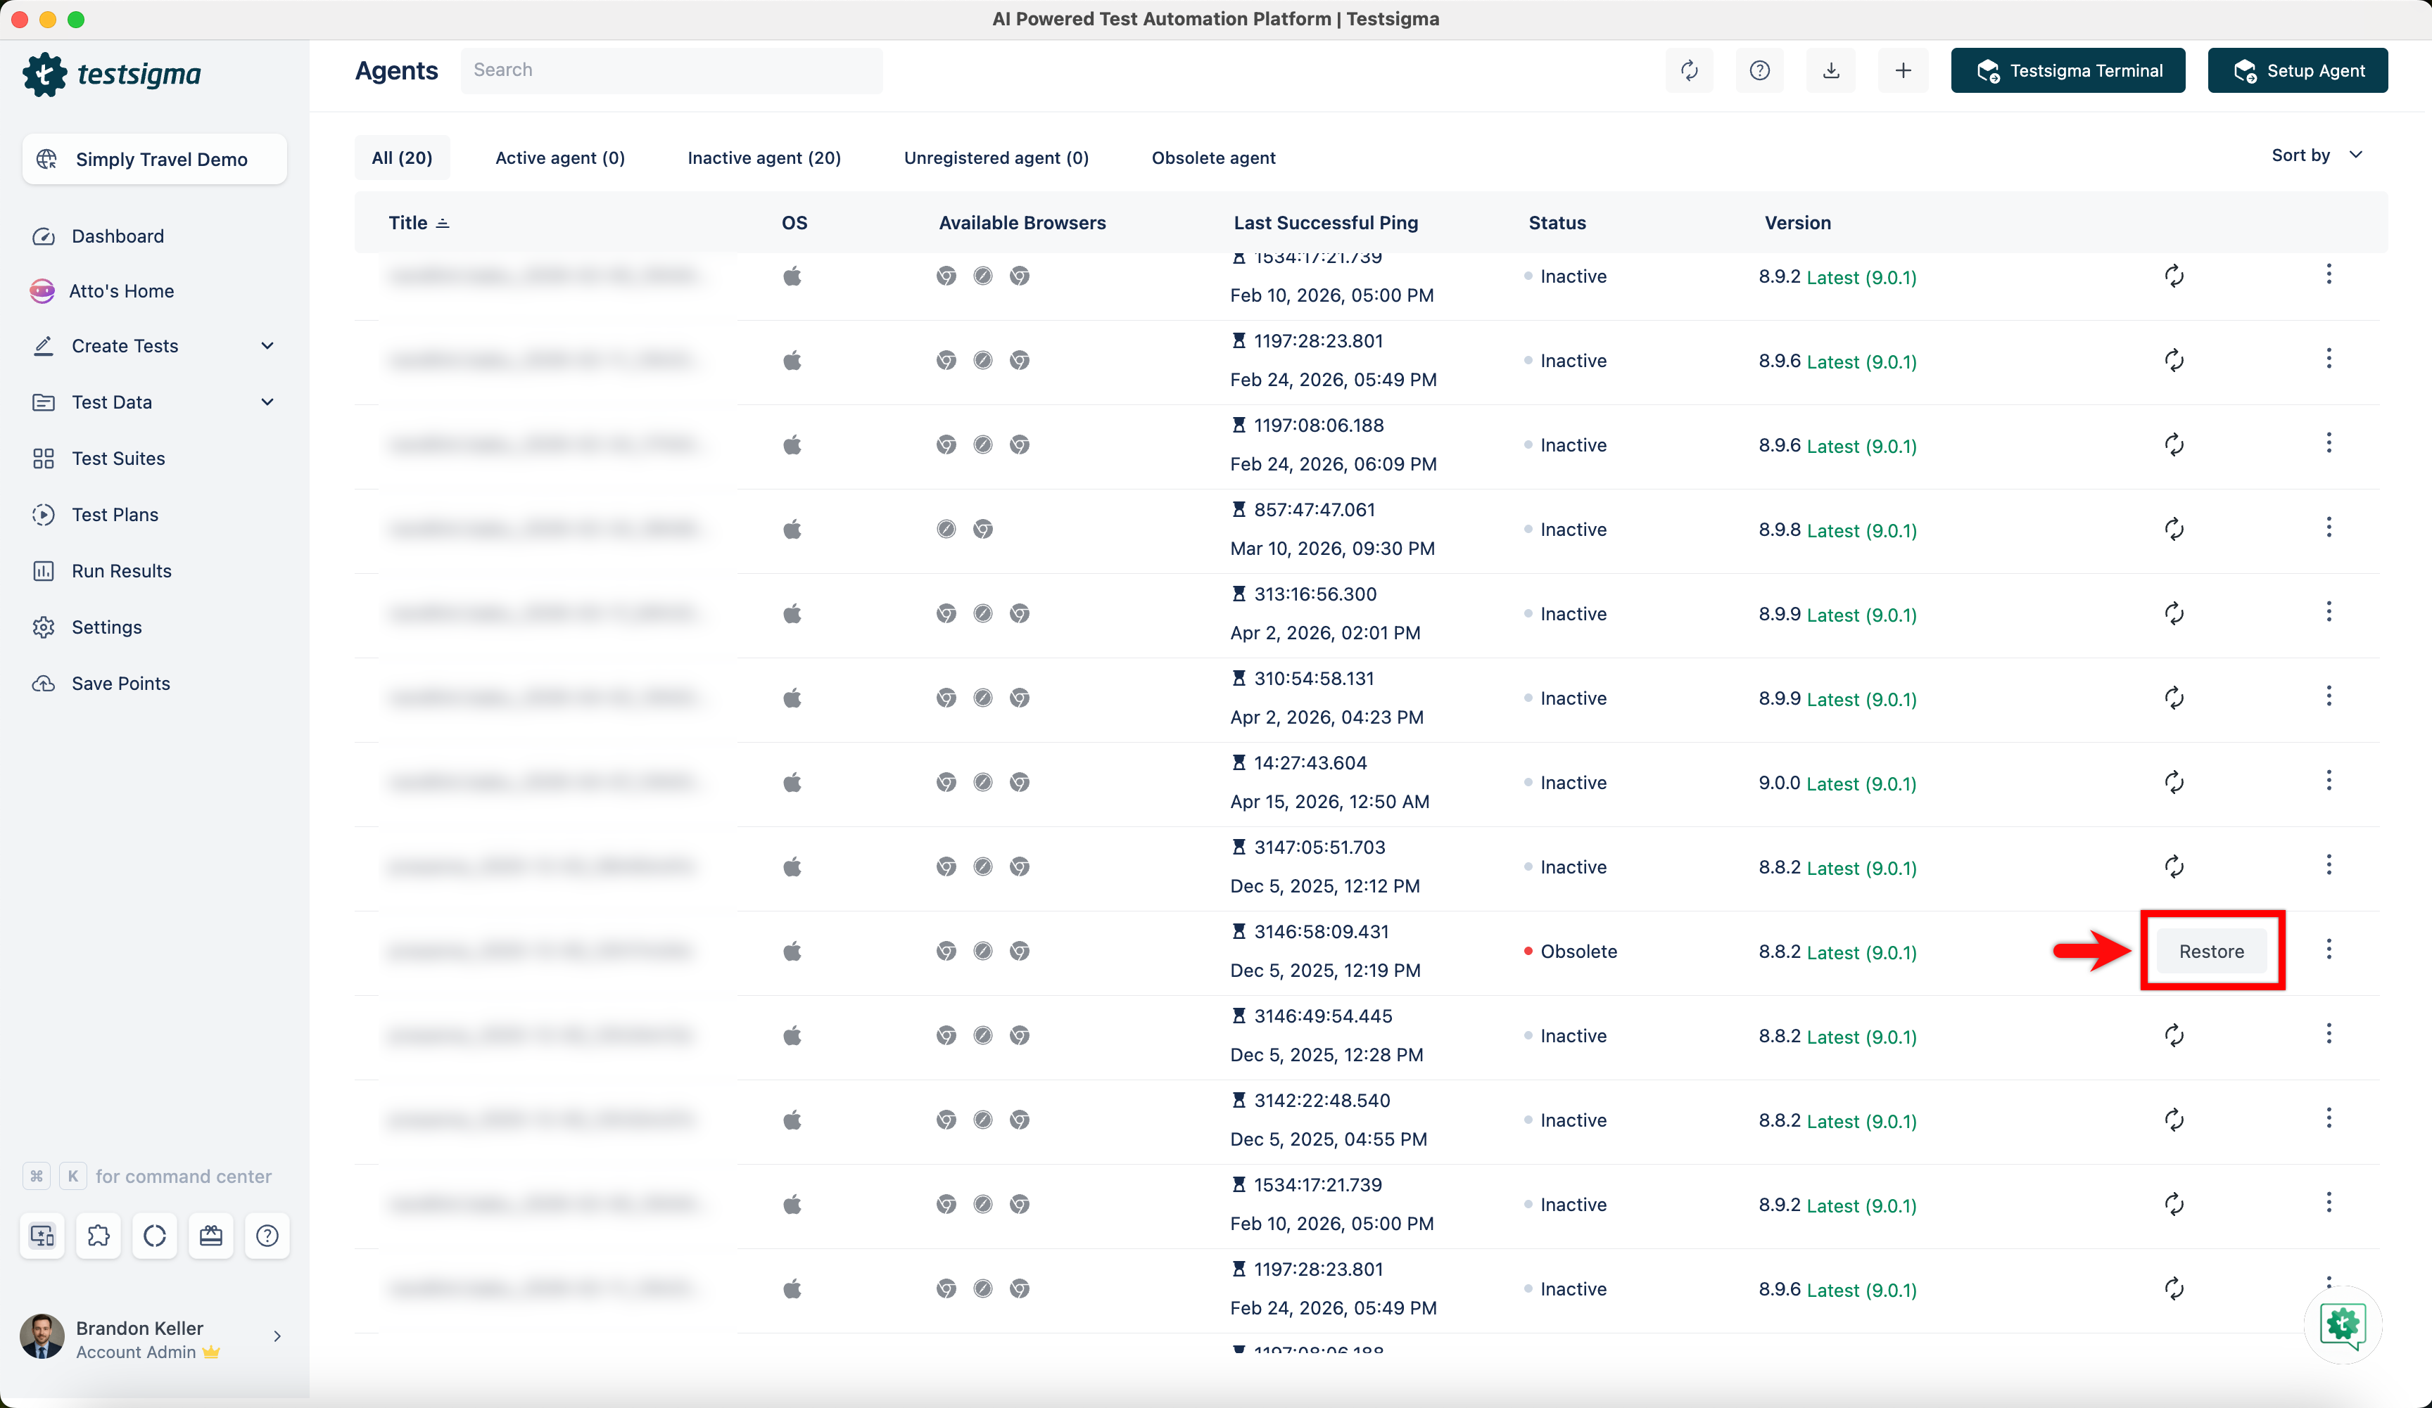Screen dimensions: 2432x1408
Task: Click the plus add icon in header
Action: [x=1902, y=70]
